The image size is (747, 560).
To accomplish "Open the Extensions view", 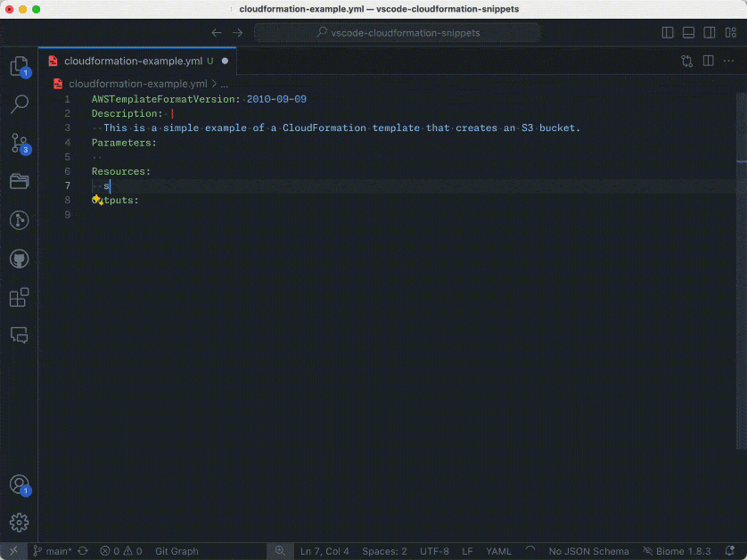I will click(x=19, y=297).
